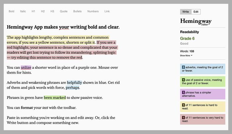232x134 pixels.
Task: Apply Quote formatting
Action: (x=64, y=11)
